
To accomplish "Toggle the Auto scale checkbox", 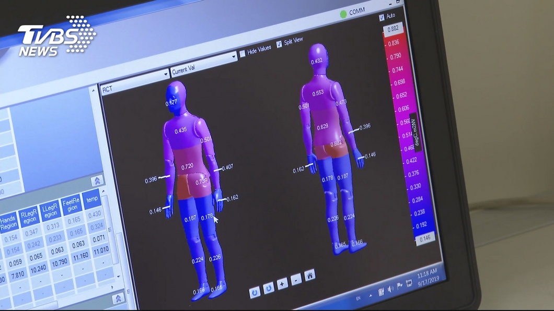I will [x=382, y=18].
